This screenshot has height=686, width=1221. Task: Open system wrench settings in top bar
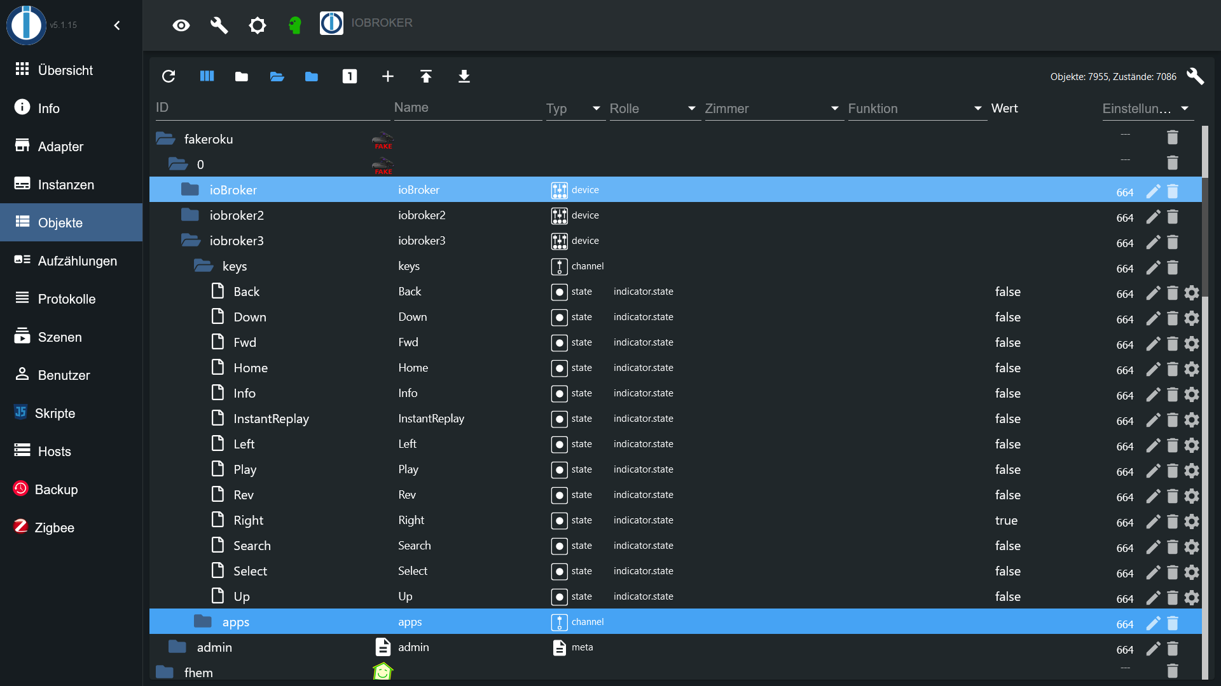coord(219,25)
